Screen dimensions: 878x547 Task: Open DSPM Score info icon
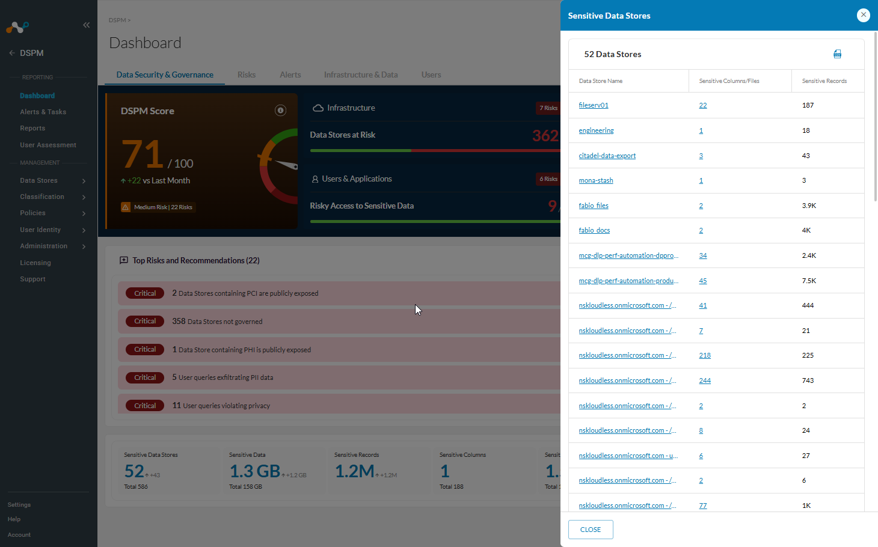coord(280,110)
